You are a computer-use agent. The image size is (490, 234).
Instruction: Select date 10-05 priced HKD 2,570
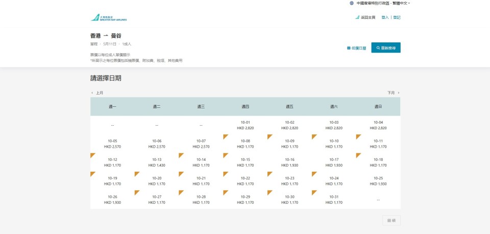click(x=112, y=144)
